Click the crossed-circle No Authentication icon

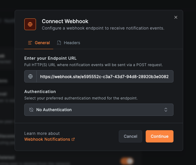(x=31, y=110)
